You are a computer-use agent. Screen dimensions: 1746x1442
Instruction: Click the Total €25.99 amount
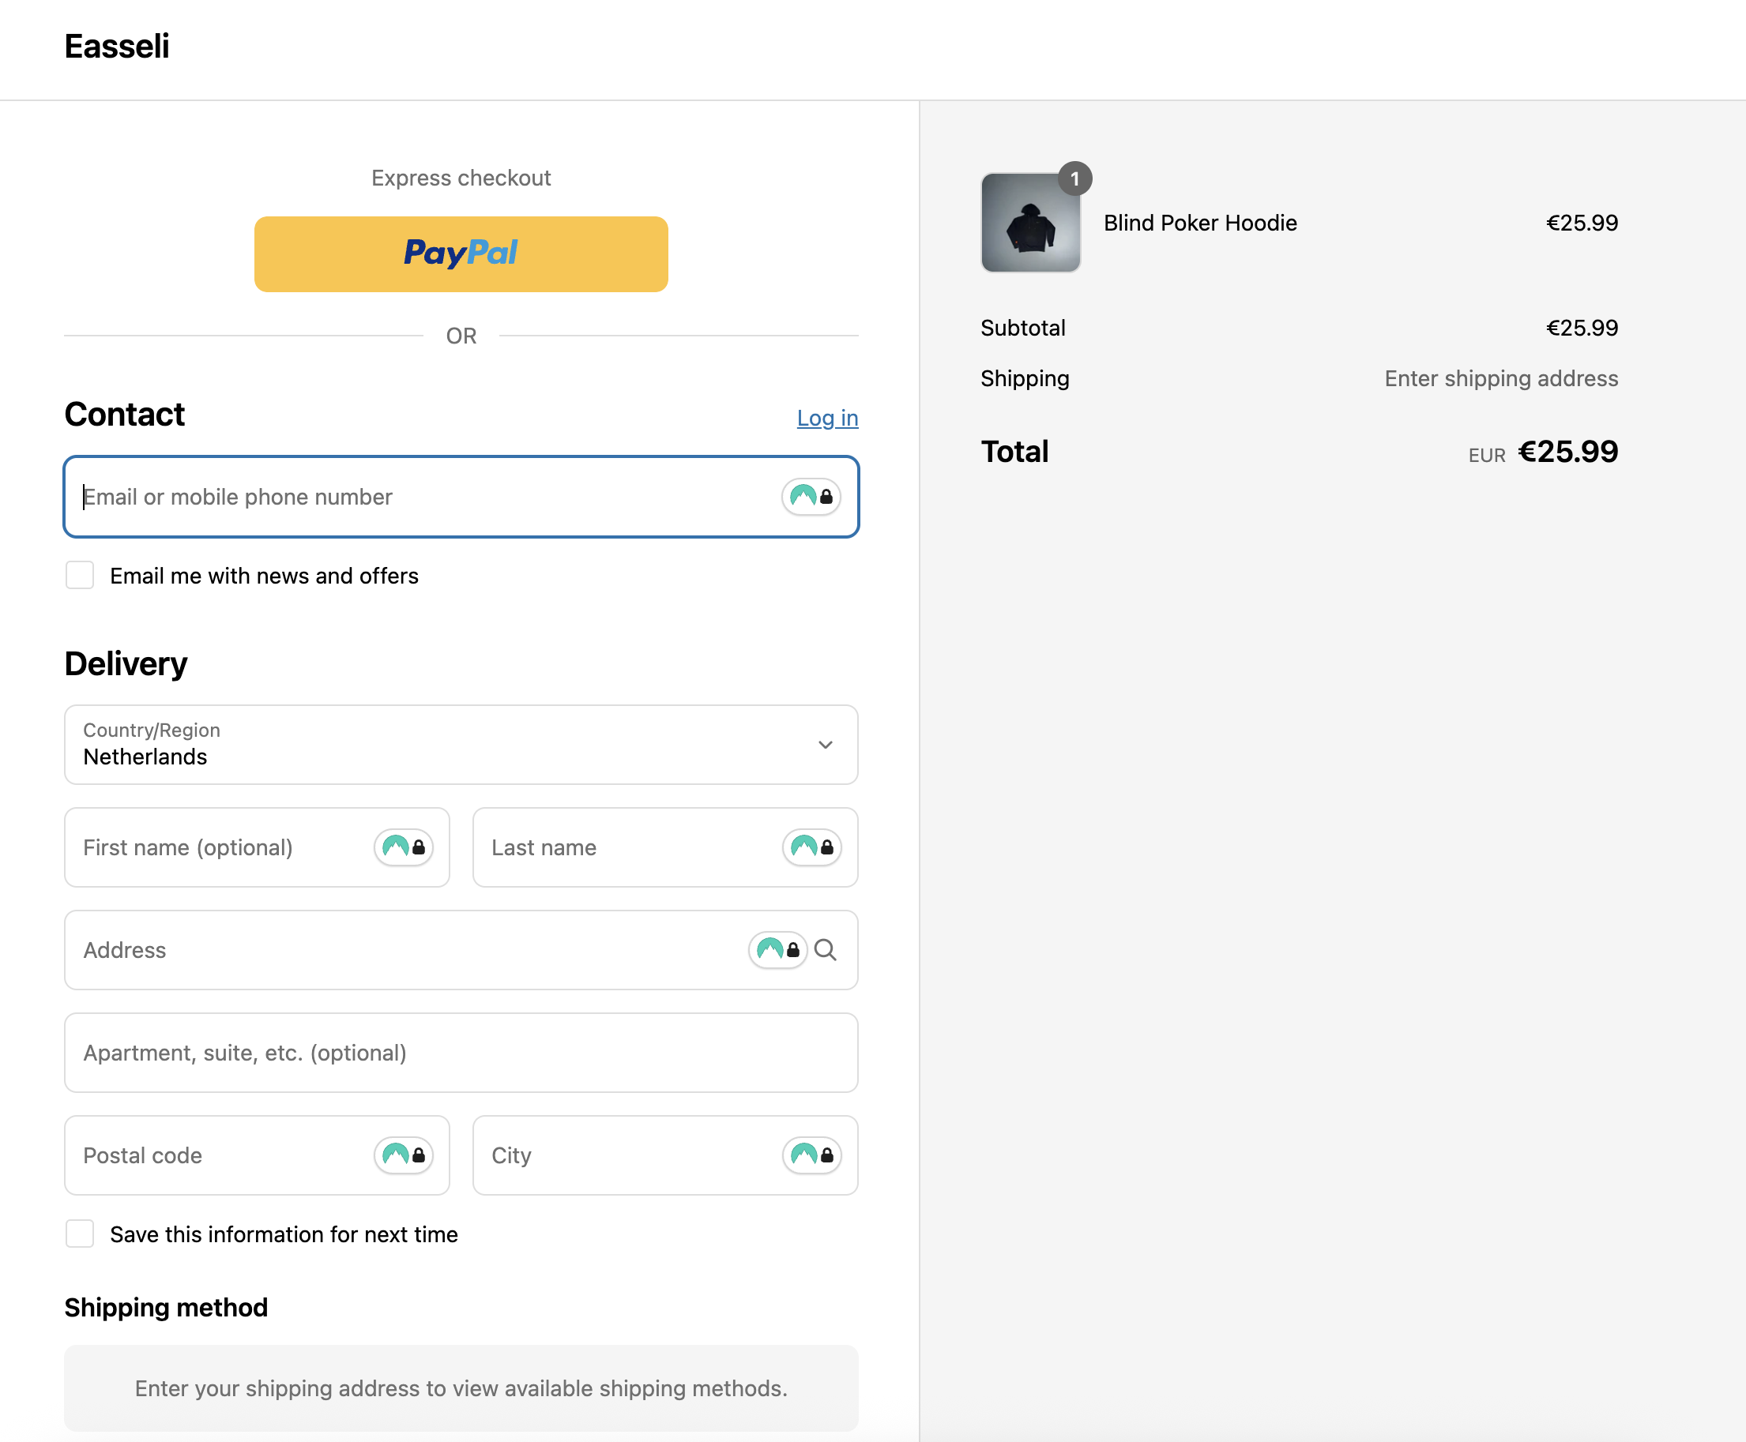point(1567,452)
